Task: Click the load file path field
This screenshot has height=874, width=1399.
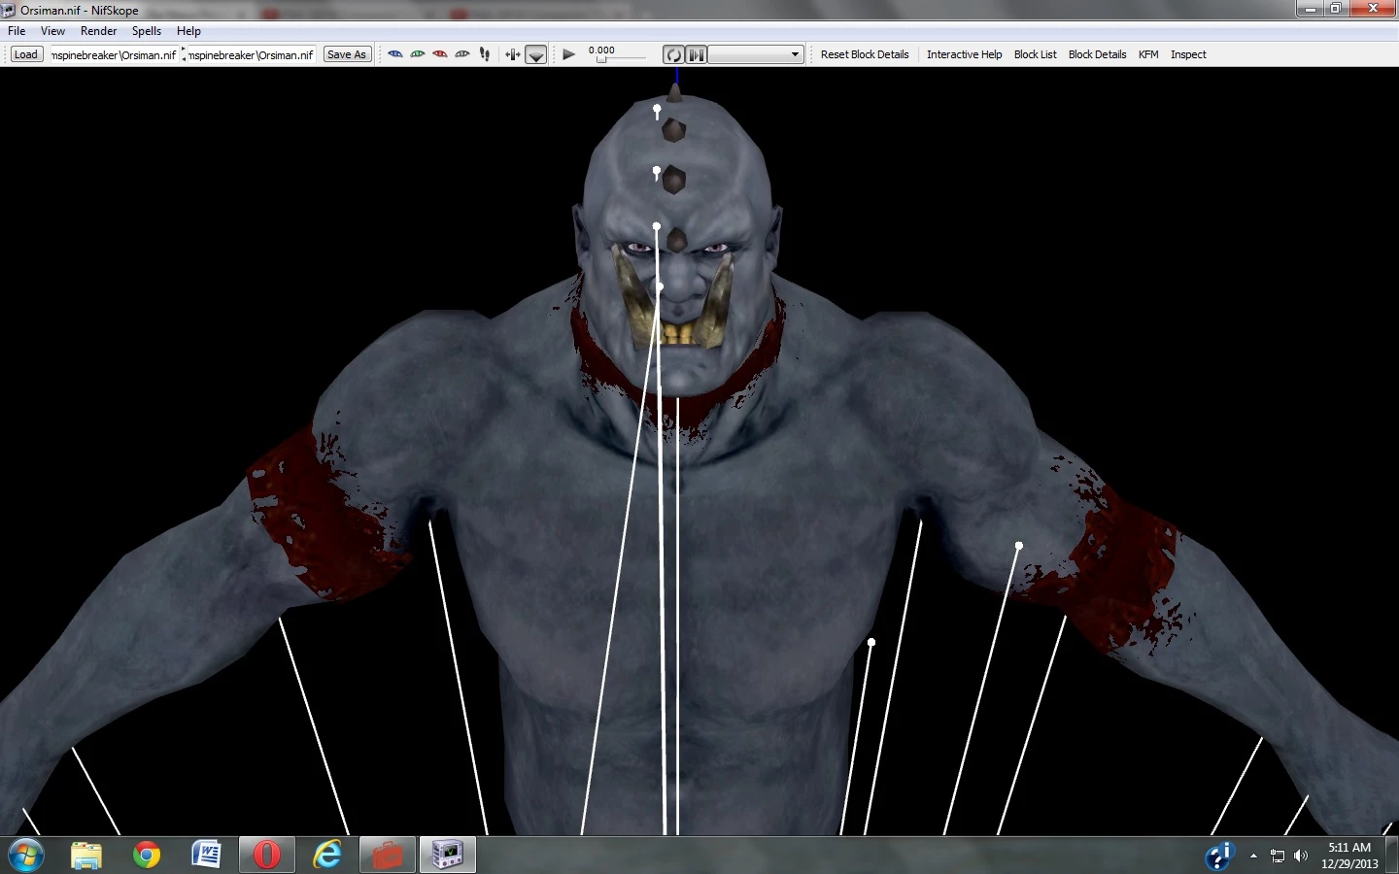Action: click(x=114, y=54)
